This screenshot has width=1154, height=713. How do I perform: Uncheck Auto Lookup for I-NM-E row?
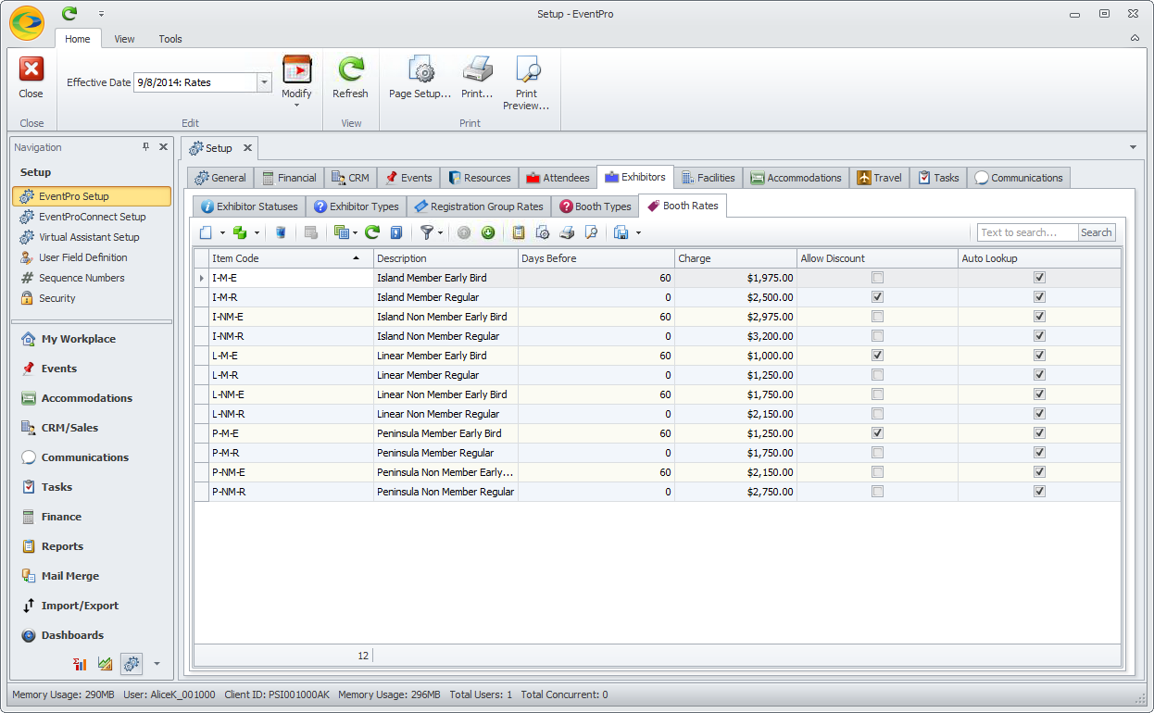pyautogui.click(x=1039, y=317)
